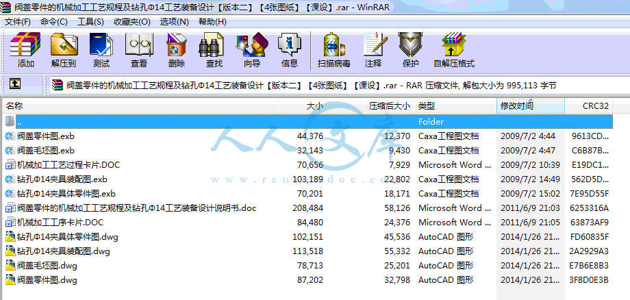Click icon of 阀盖毛坯图.exb file
Image resolution: width=630 pixels, height=300 pixels.
click(x=10, y=151)
